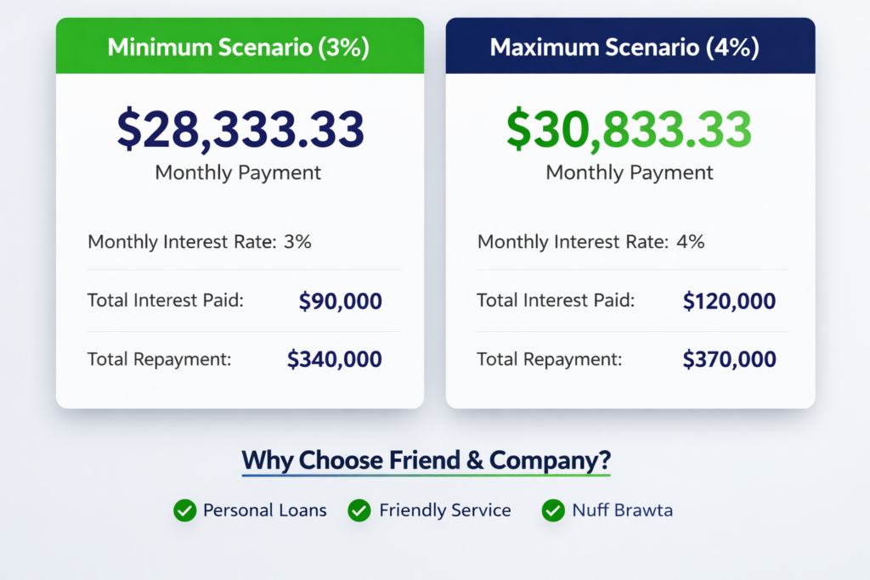Click the Friendly Service checkmark icon

coord(359,510)
